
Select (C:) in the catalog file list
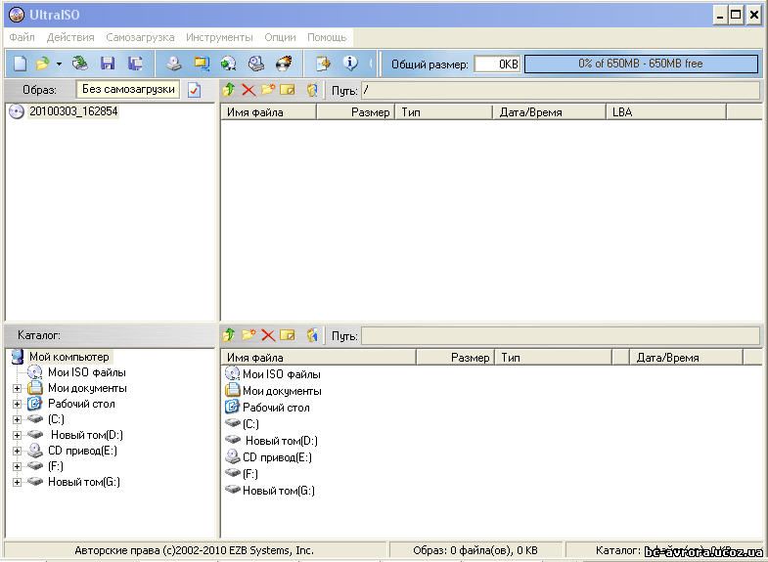[250, 424]
